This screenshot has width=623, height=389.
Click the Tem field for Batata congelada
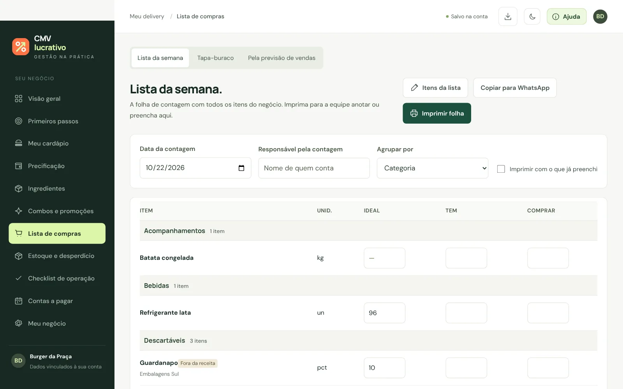[x=466, y=258]
